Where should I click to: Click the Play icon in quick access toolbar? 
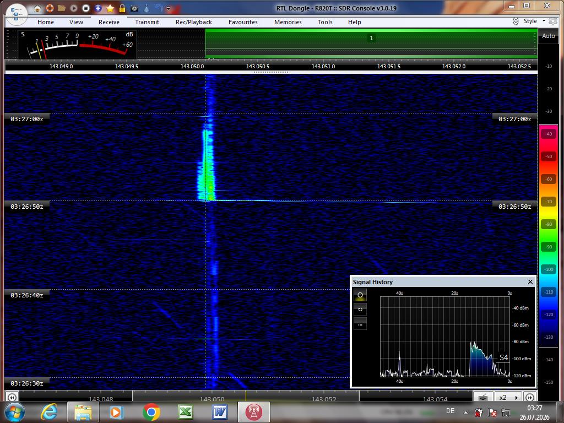[x=74, y=8]
